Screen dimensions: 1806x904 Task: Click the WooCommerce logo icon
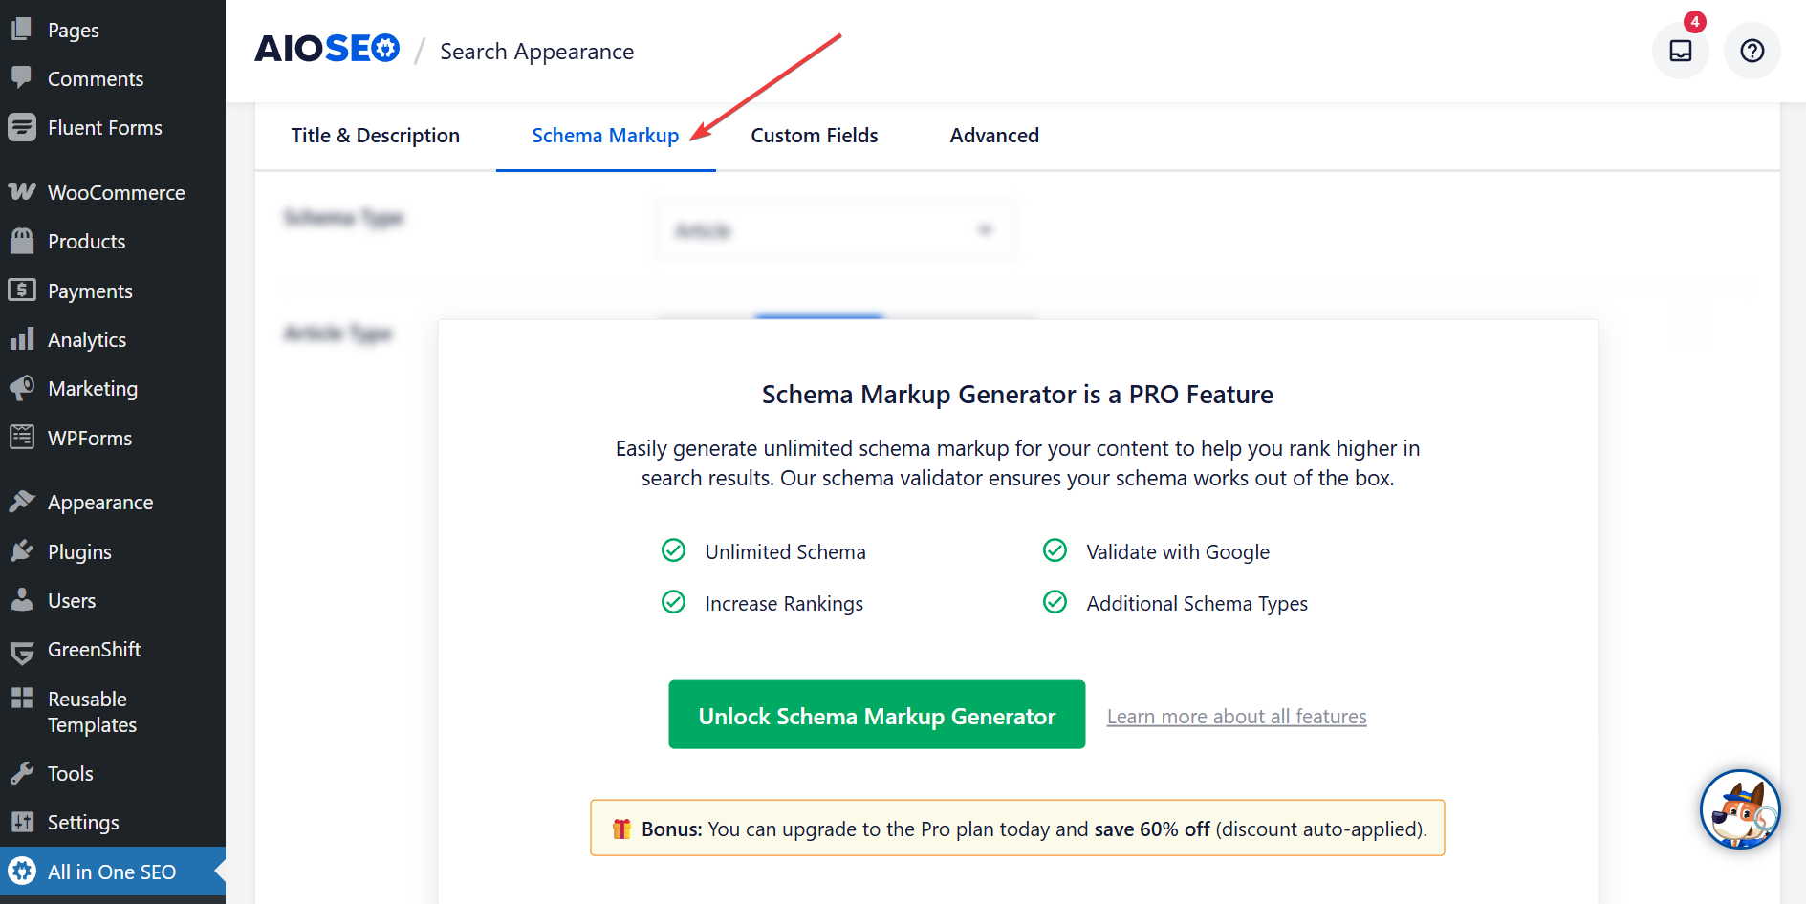(21, 192)
